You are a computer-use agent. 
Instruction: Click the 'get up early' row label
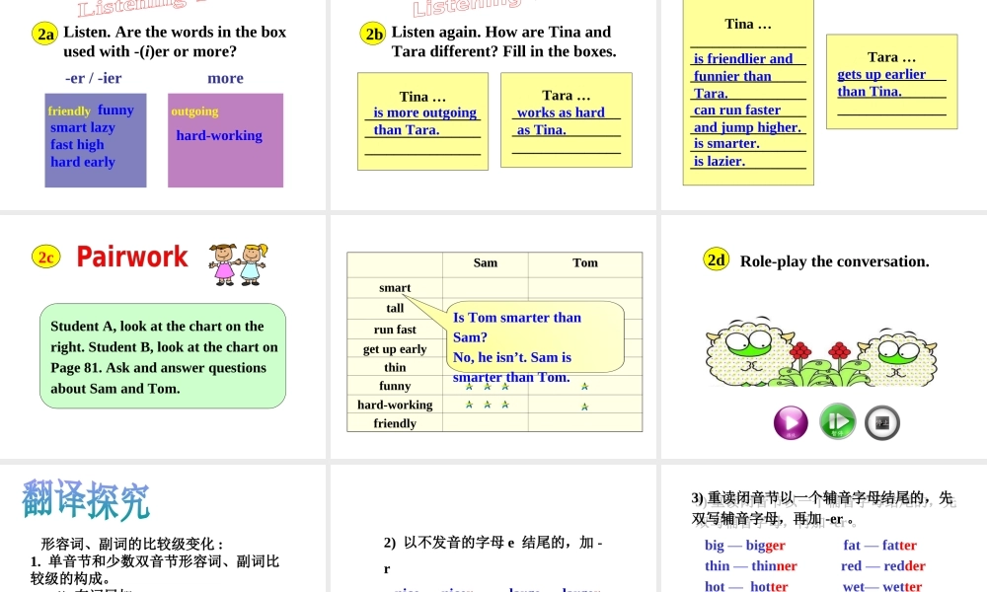[x=395, y=349]
